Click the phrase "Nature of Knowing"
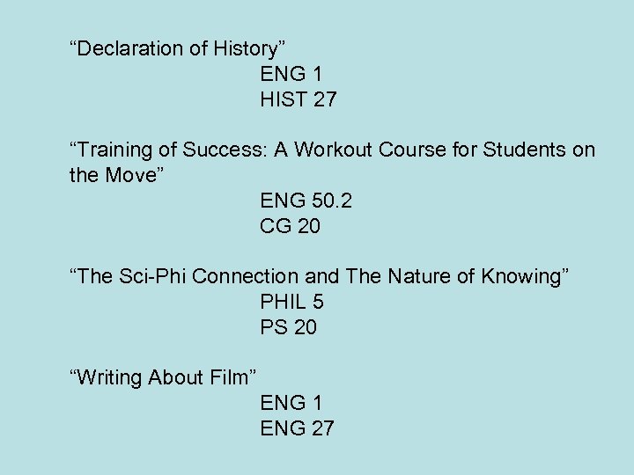The height and width of the screenshot is (475, 634). pos(476,276)
